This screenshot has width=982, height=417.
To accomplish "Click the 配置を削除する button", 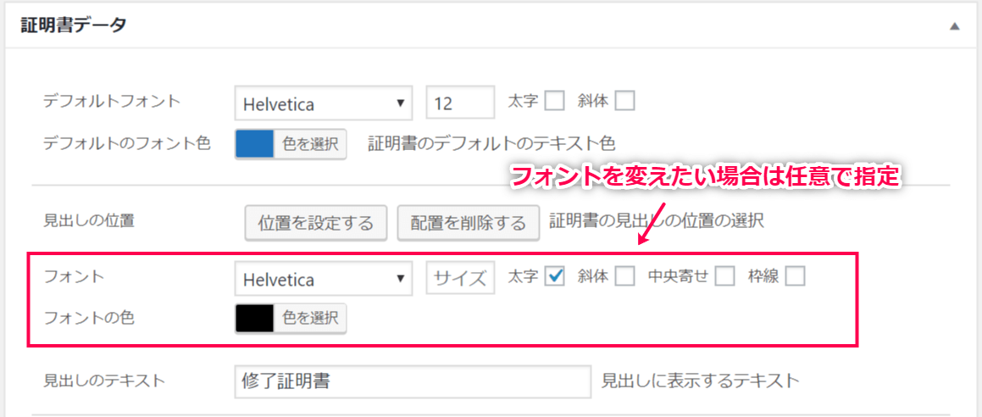I will (x=469, y=222).
